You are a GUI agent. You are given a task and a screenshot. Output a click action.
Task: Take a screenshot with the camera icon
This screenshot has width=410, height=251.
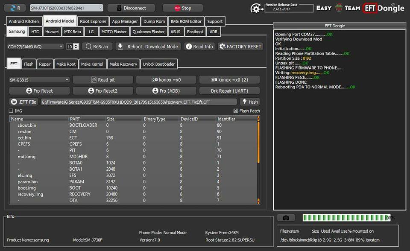(286, 218)
